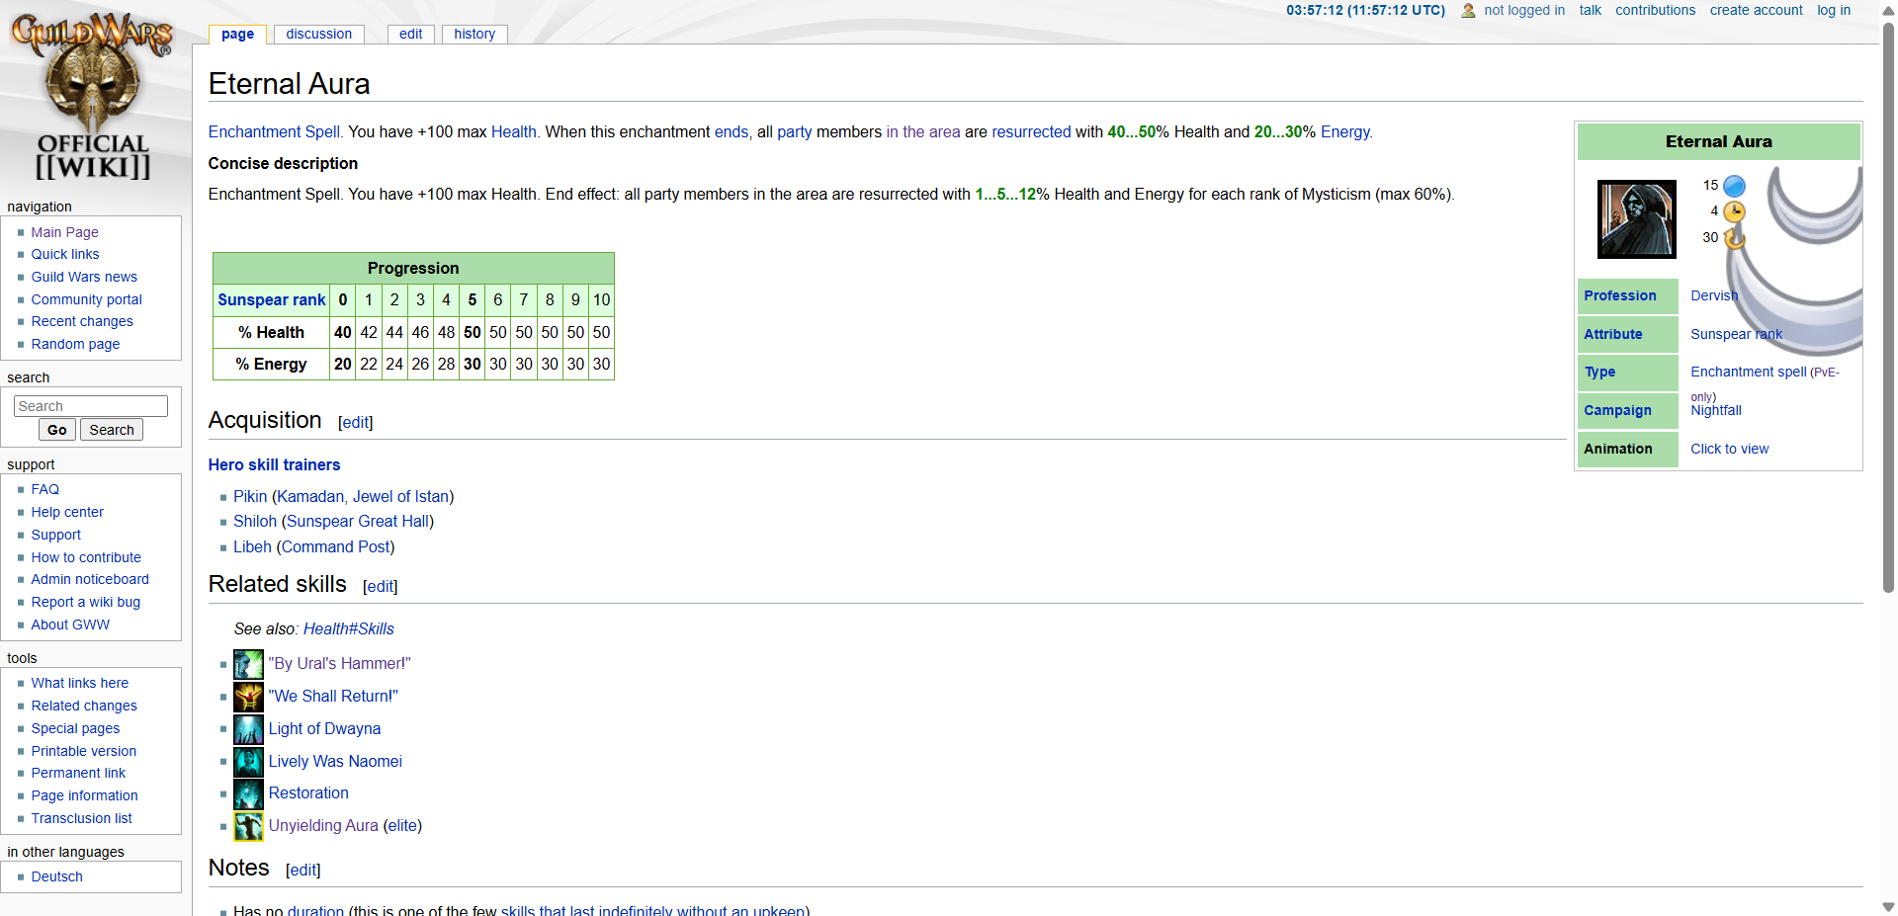Click the recharge time icon
This screenshot has width=1898, height=916.
(x=1734, y=238)
